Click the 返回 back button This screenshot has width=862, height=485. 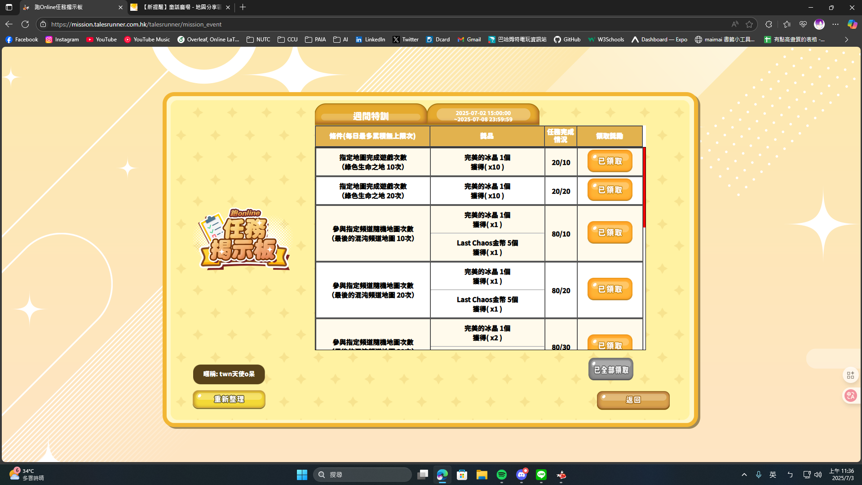click(x=633, y=400)
